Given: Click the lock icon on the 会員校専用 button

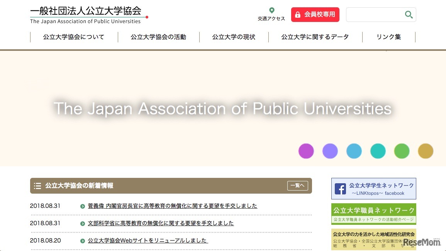Looking at the screenshot, I should click(298, 14).
